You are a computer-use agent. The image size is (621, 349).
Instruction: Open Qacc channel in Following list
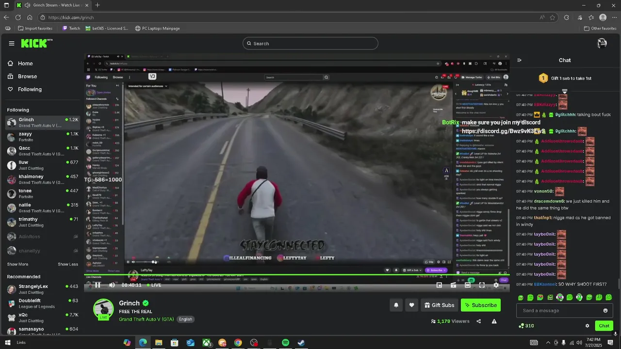(43, 151)
